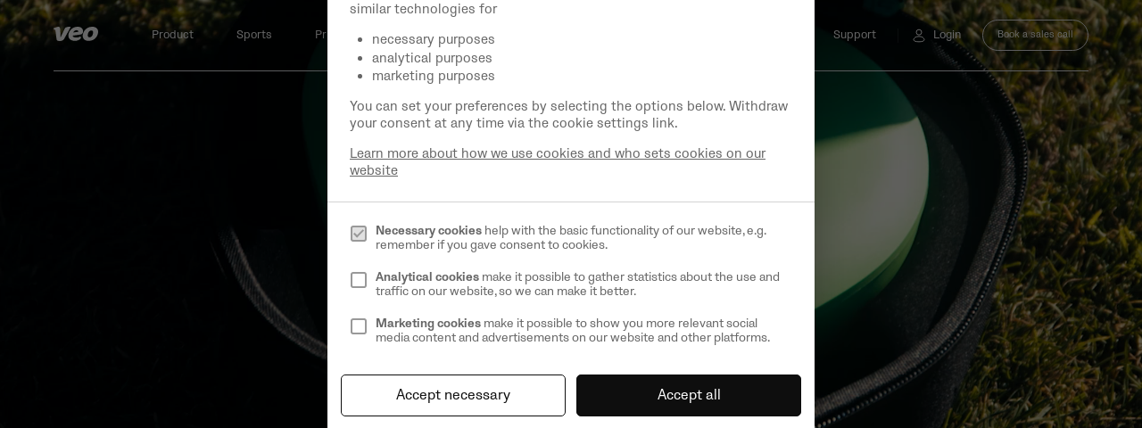Open the Product menu in navigation
Viewport: 1142px width, 428px height.
click(172, 35)
